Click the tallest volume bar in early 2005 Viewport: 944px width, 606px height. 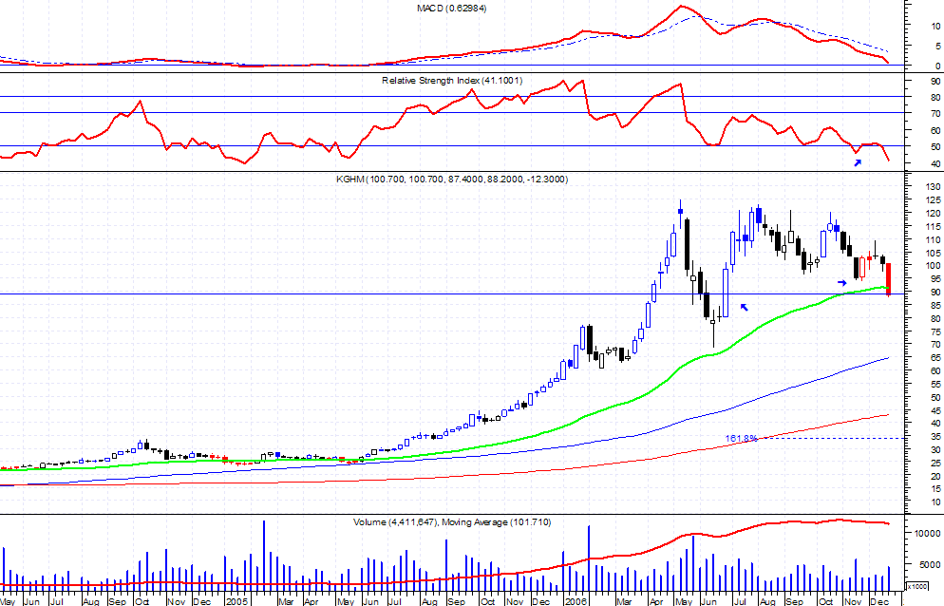[x=264, y=555]
